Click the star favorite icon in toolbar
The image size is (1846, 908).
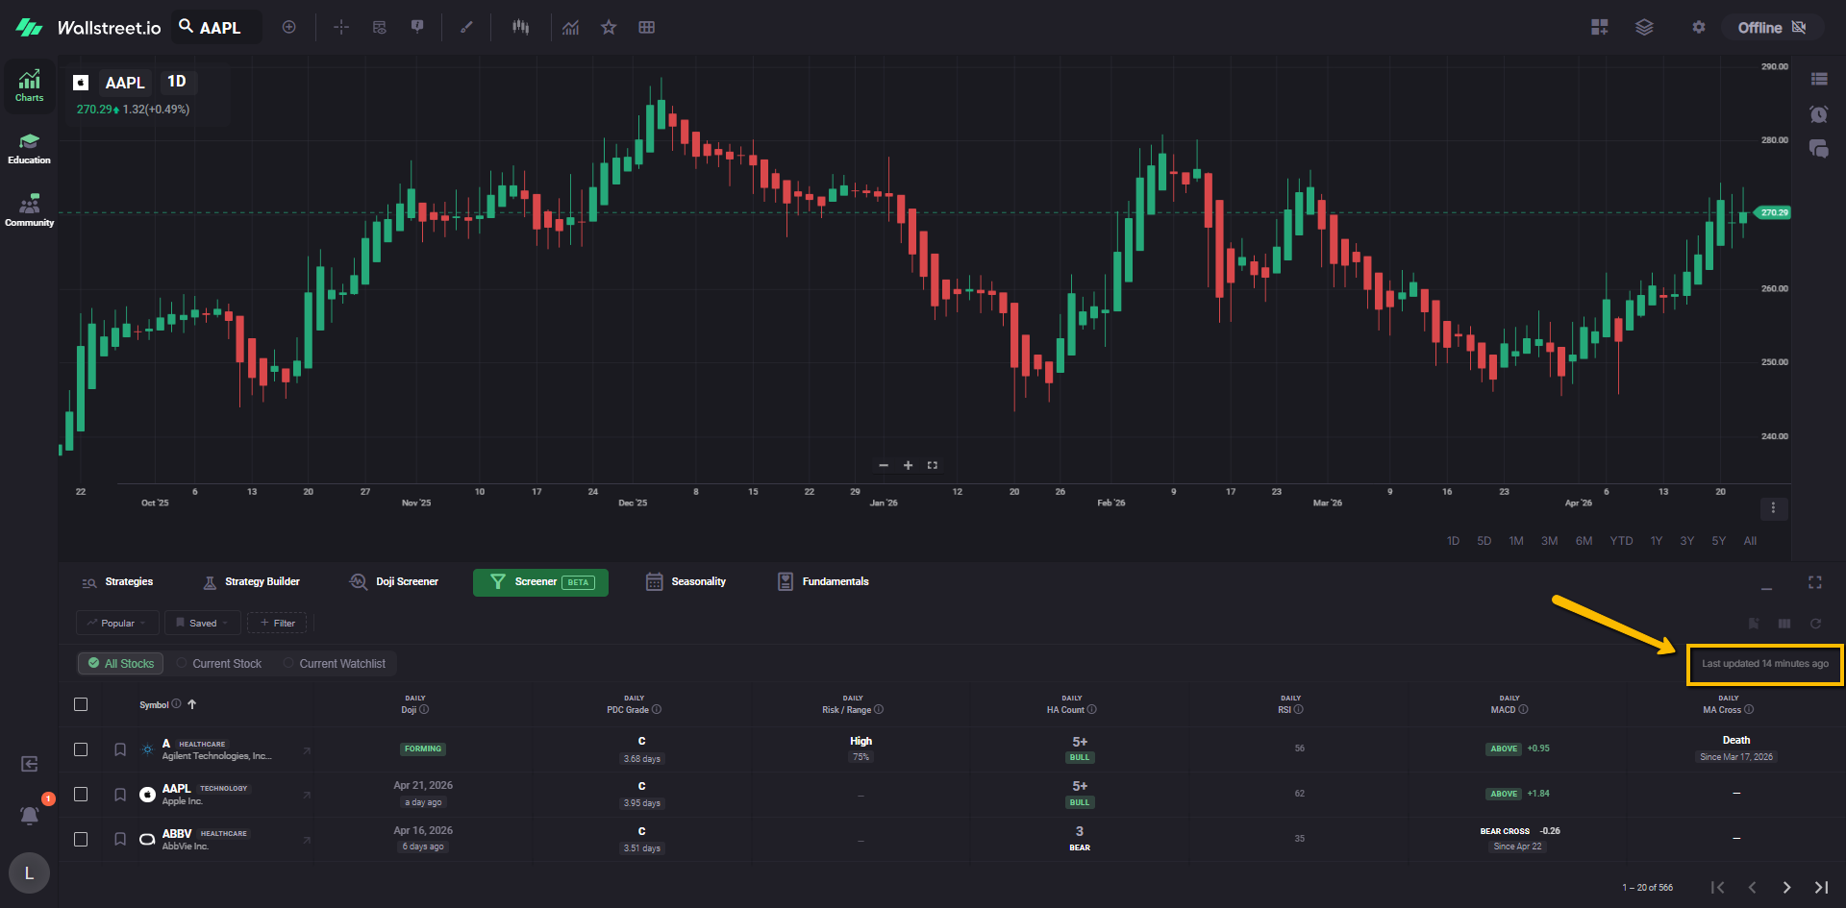pos(609,27)
